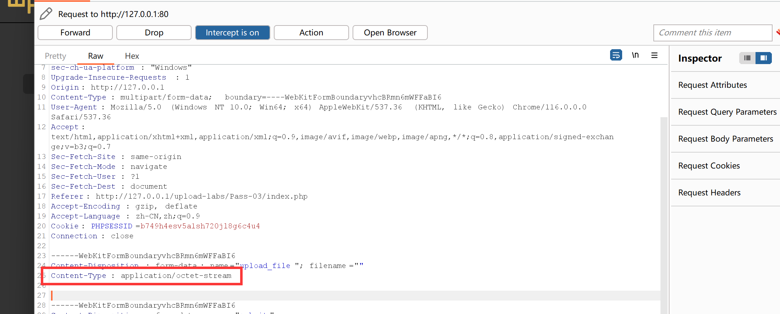Click the Sec-Fetch-Mode navigate header
The width and height of the screenshot is (780, 314).
pos(109,166)
